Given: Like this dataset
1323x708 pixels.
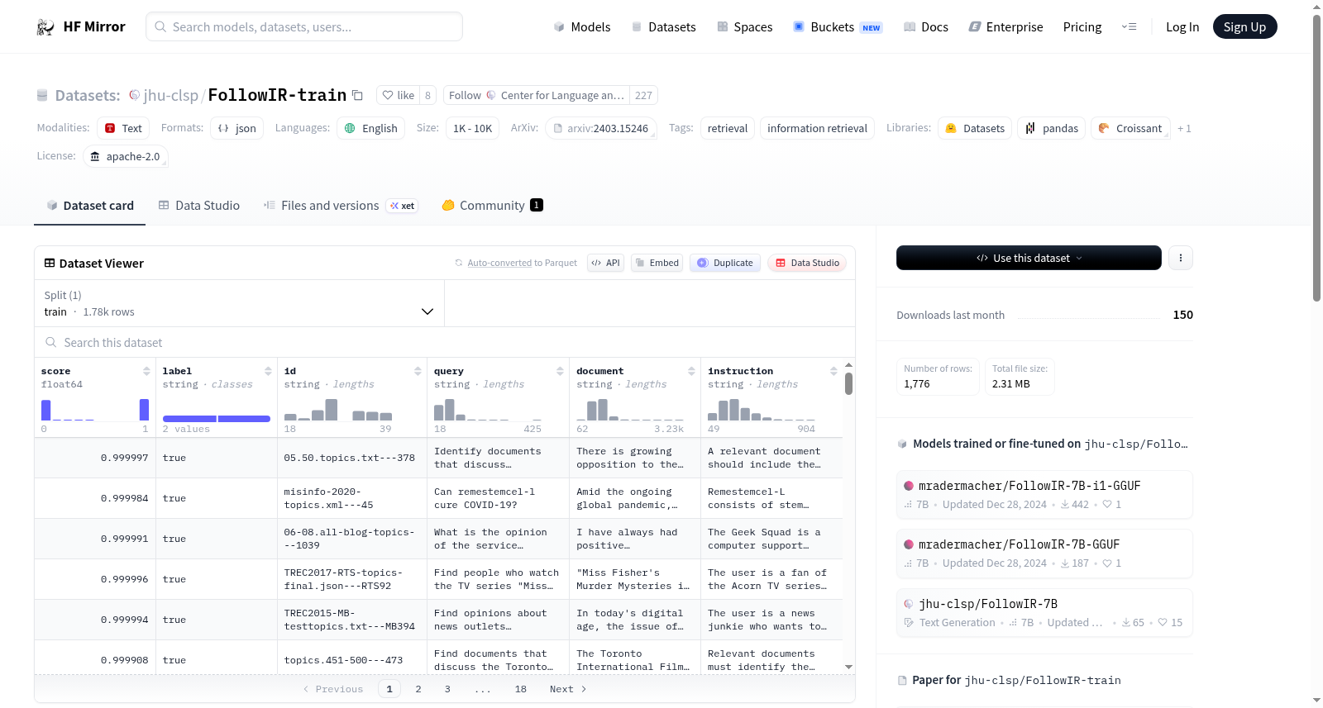Looking at the screenshot, I should 398,95.
